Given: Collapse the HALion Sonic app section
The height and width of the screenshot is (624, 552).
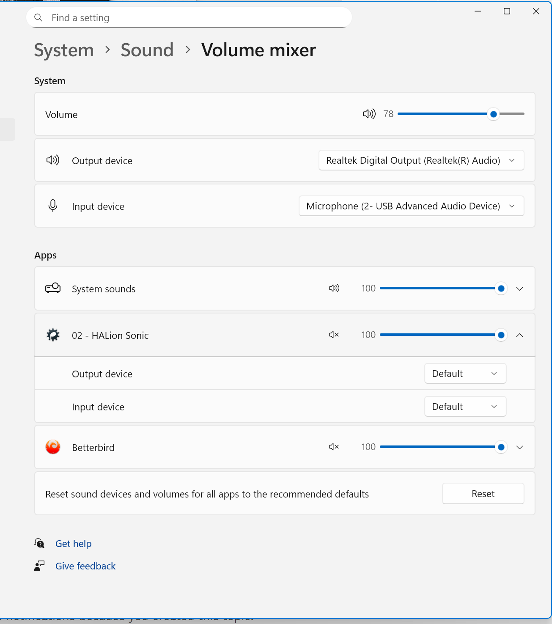Looking at the screenshot, I should tap(520, 335).
